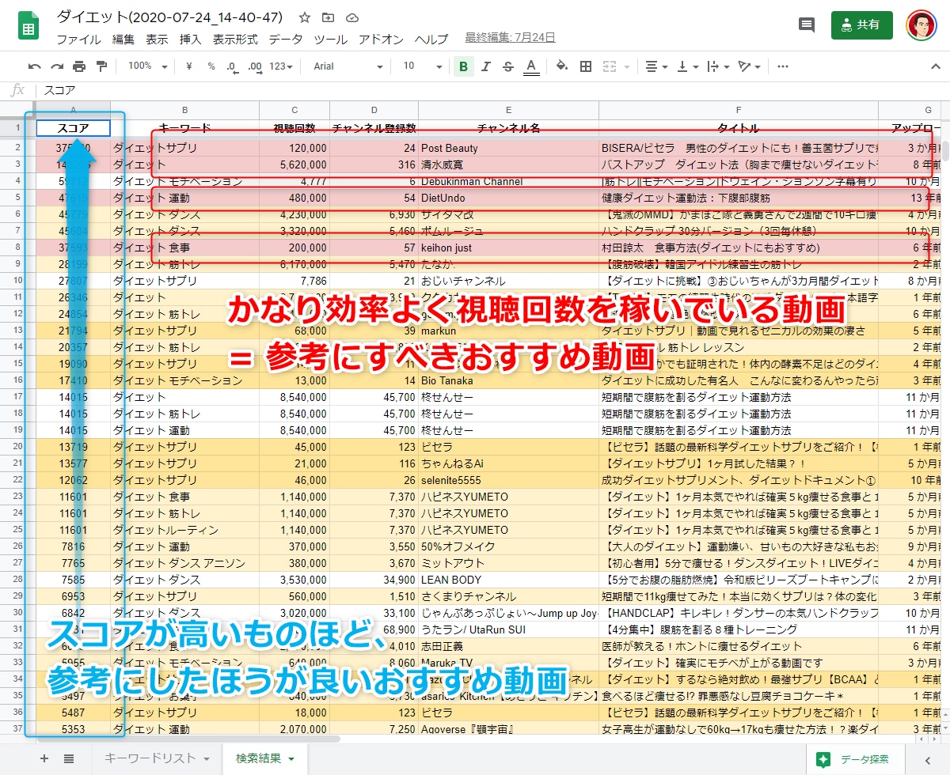Select column E header

coord(508,110)
